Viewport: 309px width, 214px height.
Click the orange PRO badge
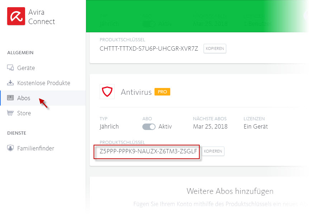point(162,92)
